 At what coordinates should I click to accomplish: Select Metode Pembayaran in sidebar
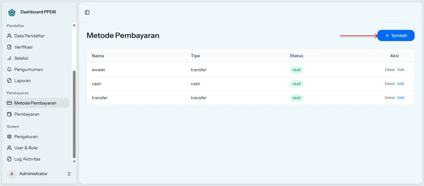(37, 103)
